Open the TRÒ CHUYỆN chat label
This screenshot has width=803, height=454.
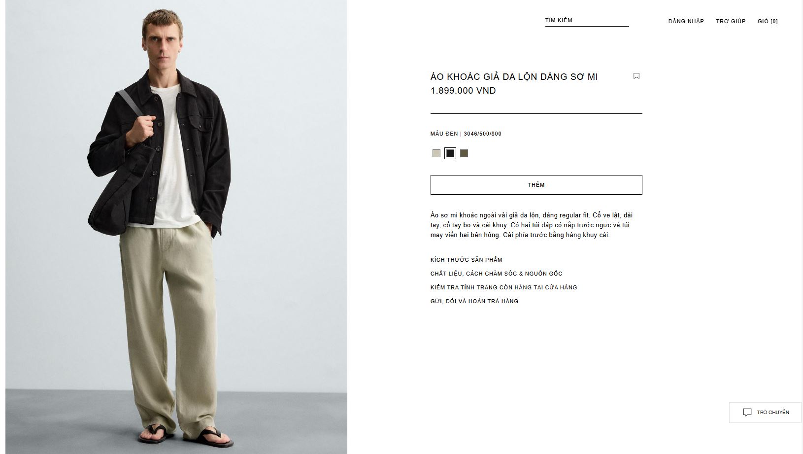pyautogui.click(x=773, y=413)
